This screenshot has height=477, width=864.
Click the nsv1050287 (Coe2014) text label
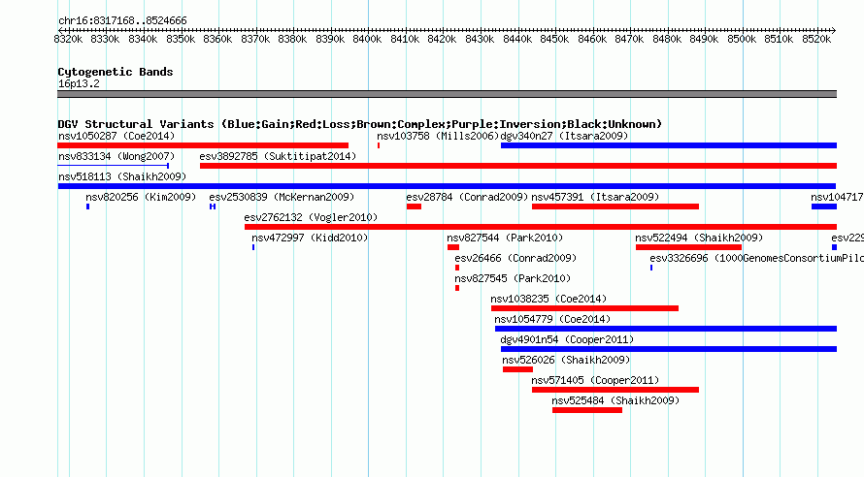116,136
